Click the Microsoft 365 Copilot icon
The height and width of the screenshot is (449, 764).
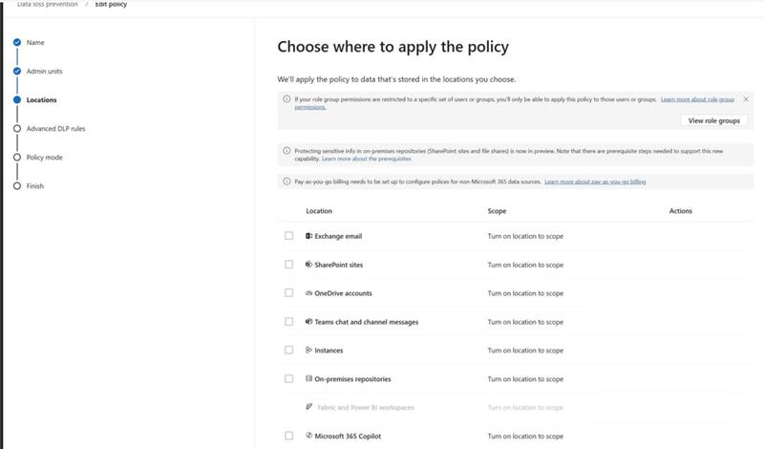click(308, 436)
